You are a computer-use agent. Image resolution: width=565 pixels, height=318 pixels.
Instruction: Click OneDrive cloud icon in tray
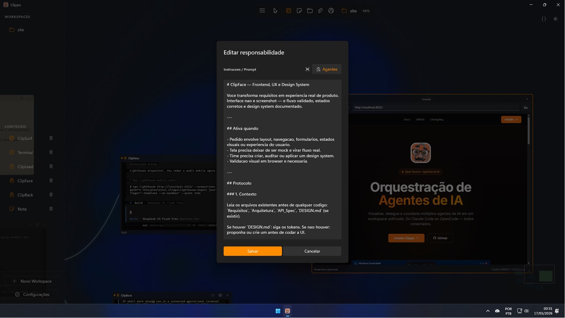tap(497, 311)
